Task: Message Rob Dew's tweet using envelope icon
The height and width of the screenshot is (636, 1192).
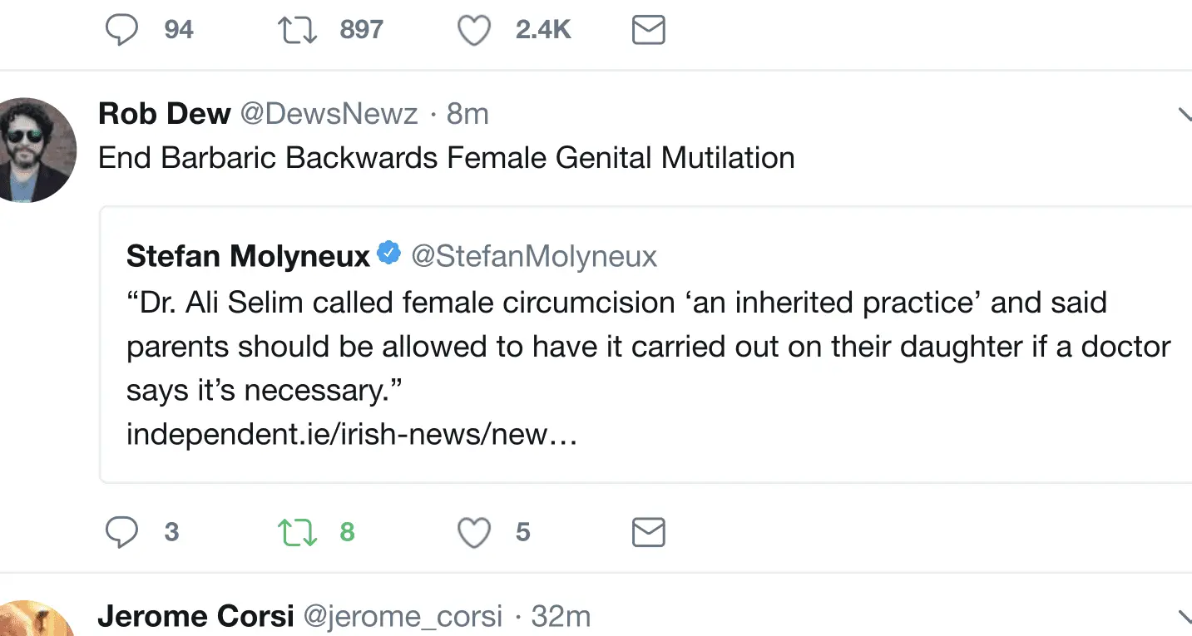Action: click(x=648, y=532)
